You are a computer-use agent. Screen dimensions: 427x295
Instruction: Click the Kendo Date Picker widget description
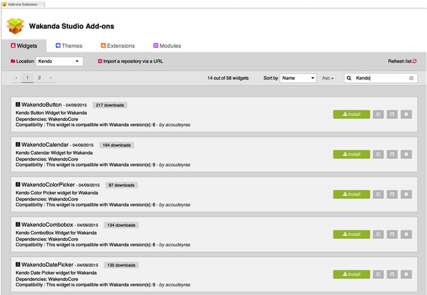56,273
